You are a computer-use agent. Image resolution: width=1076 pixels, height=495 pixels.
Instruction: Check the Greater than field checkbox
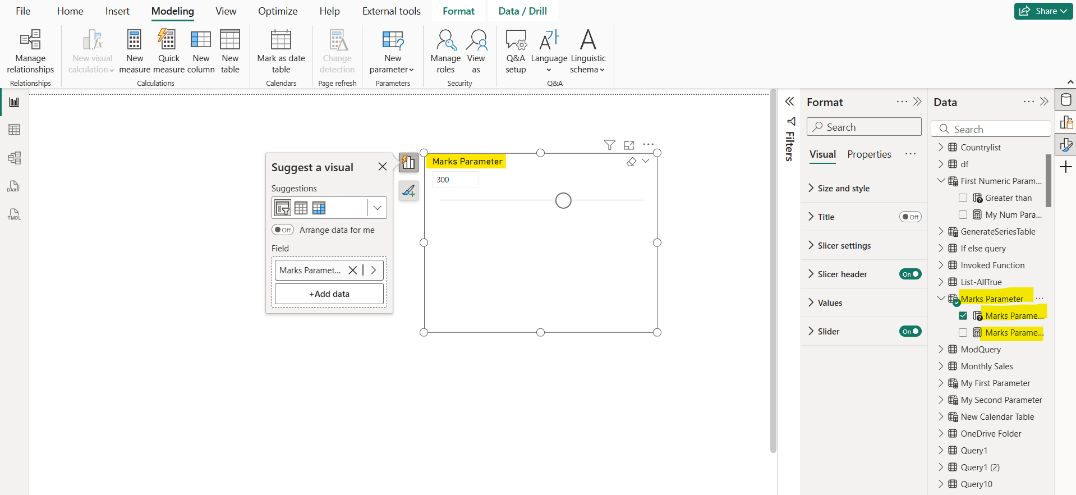coord(963,198)
